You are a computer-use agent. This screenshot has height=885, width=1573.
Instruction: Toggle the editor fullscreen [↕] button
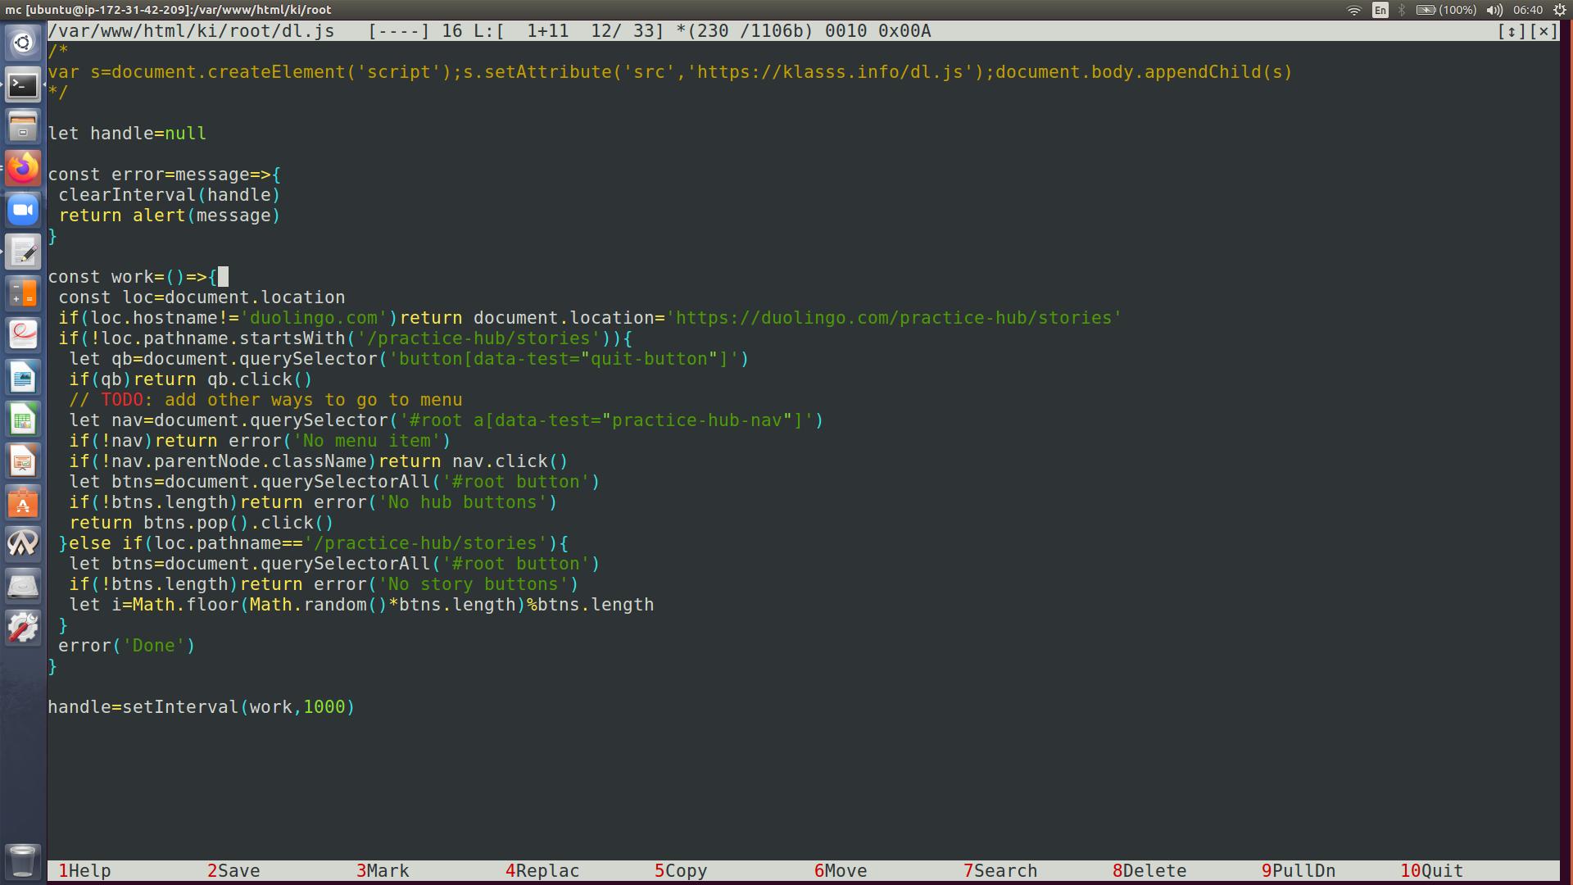pos(1511,31)
